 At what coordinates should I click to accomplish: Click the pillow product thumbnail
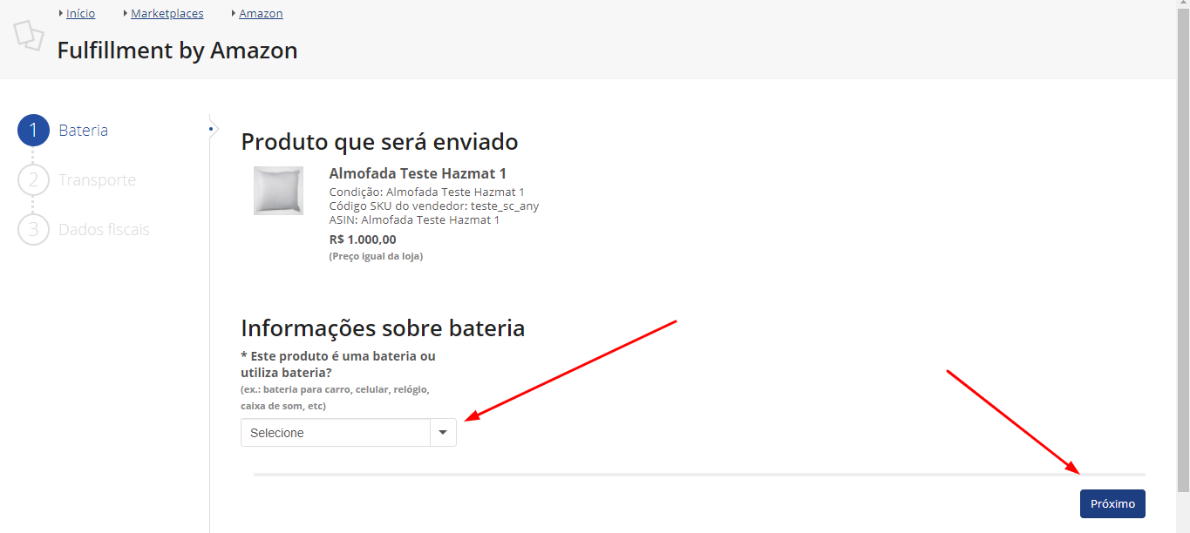click(x=278, y=191)
